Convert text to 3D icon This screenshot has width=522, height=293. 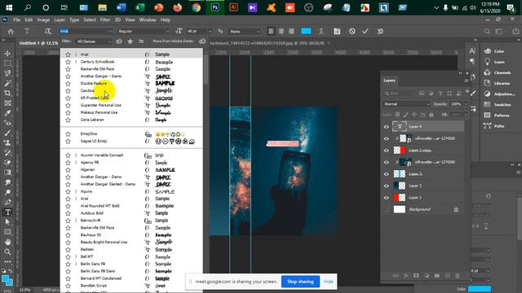click(380, 31)
